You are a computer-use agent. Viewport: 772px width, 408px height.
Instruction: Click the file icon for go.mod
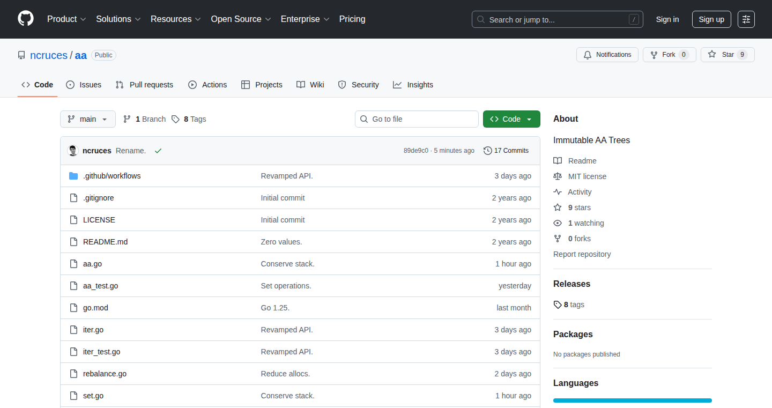click(x=73, y=308)
